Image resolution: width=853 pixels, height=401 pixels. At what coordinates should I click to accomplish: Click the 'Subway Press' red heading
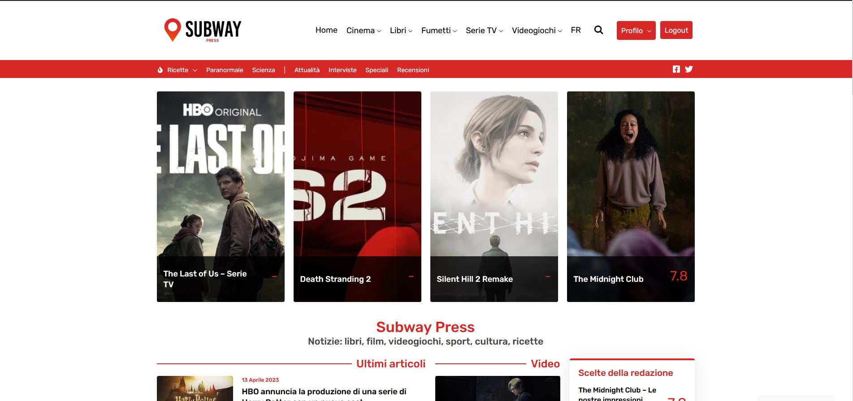425,327
